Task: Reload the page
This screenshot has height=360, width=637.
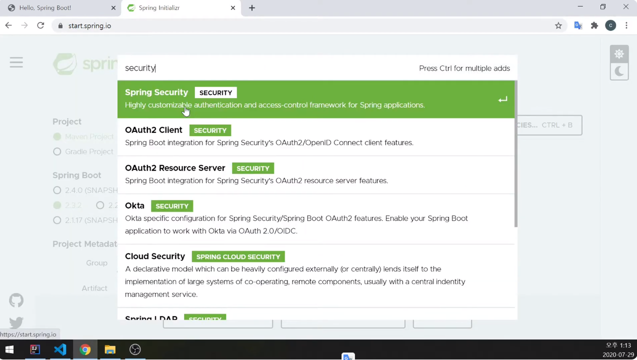Action: [x=40, y=25]
